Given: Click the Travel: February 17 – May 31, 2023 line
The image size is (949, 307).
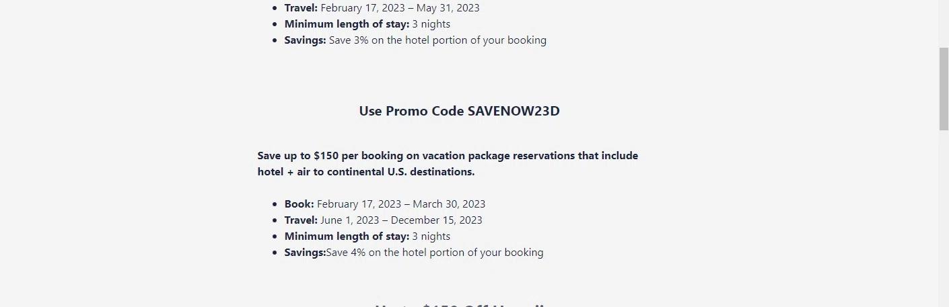Looking at the screenshot, I should pos(382,8).
